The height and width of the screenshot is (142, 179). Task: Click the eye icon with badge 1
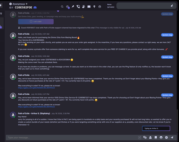(x=68, y=7)
